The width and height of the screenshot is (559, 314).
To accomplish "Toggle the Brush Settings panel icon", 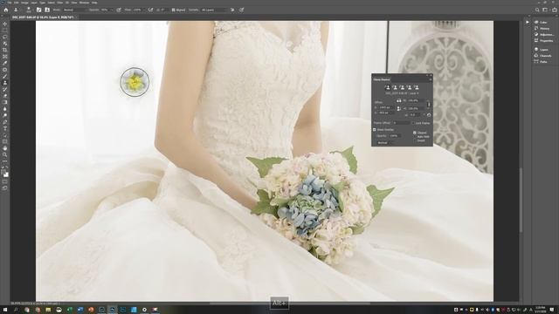I will click(x=38, y=10).
